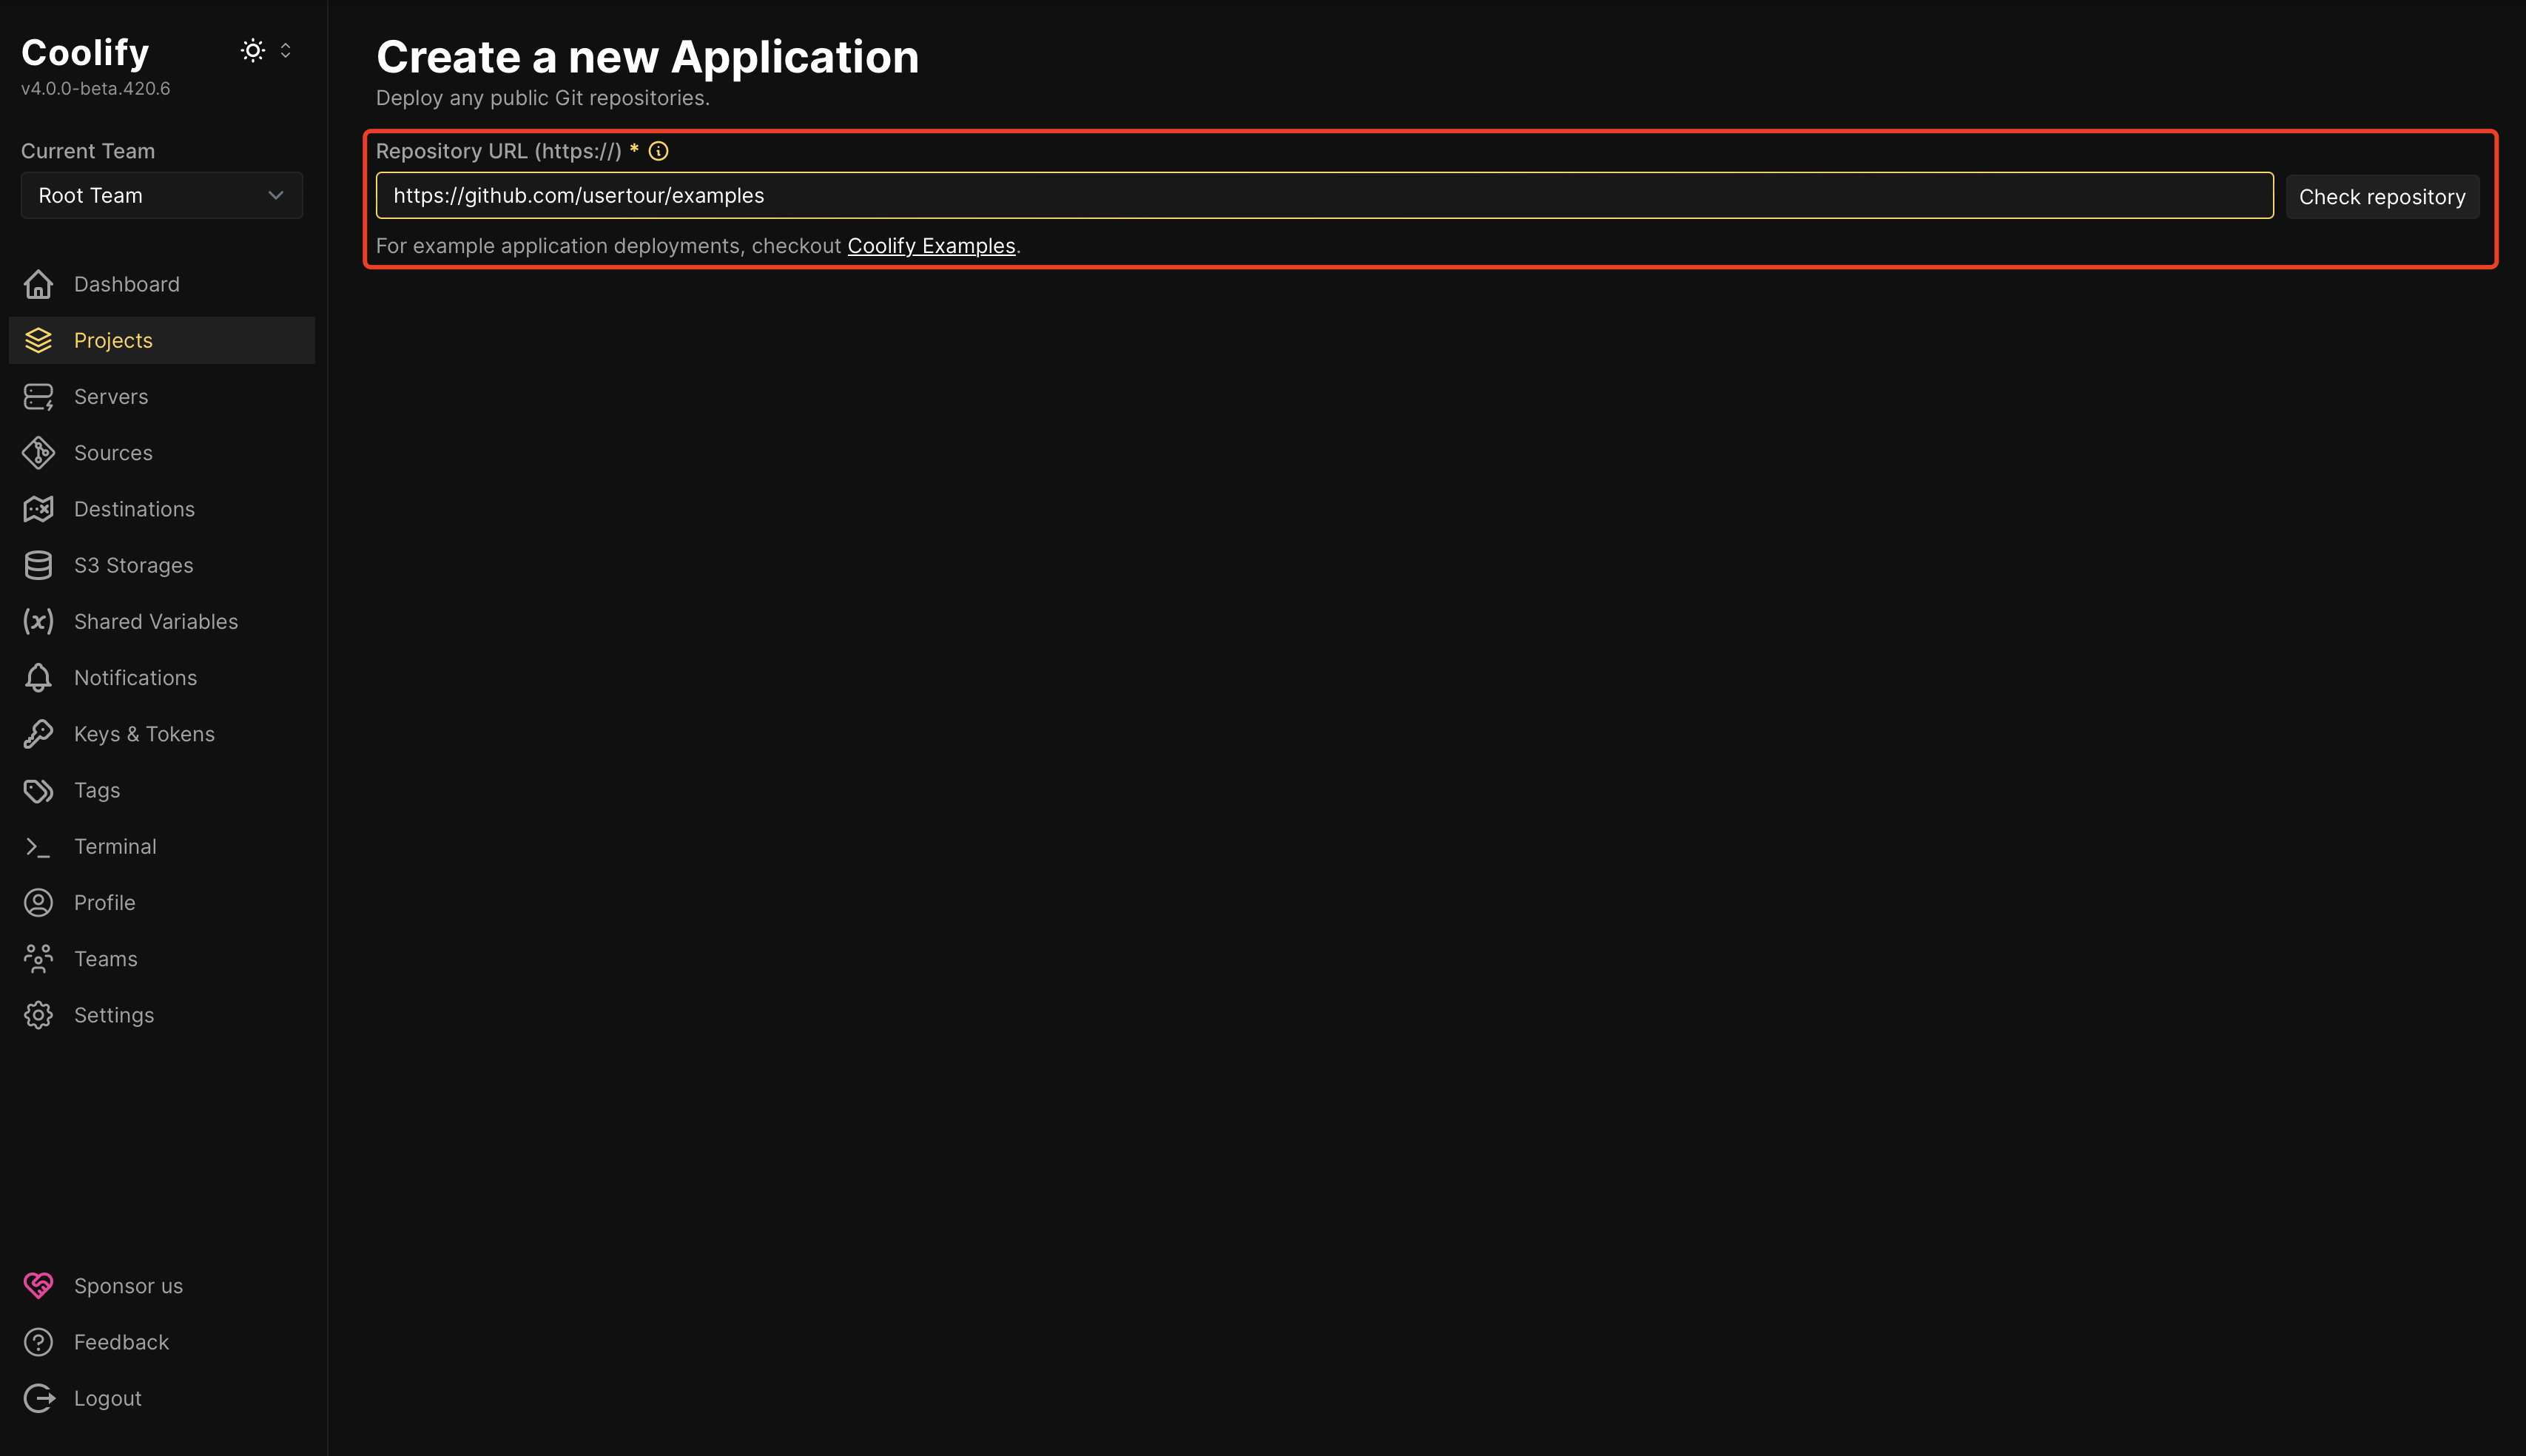Open the Tags menu item
The width and height of the screenshot is (2526, 1456).
pyautogui.click(x=97, y=791)
